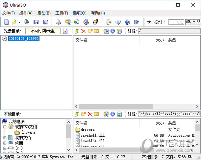Create a new ISO with New icon

coord(7,22)
